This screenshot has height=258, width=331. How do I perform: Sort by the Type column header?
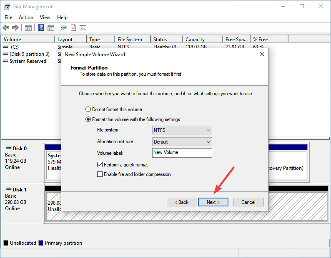[x=101, y=40]
